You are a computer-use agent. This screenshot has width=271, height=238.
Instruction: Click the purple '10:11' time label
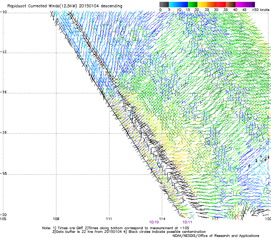coord(187,222)
